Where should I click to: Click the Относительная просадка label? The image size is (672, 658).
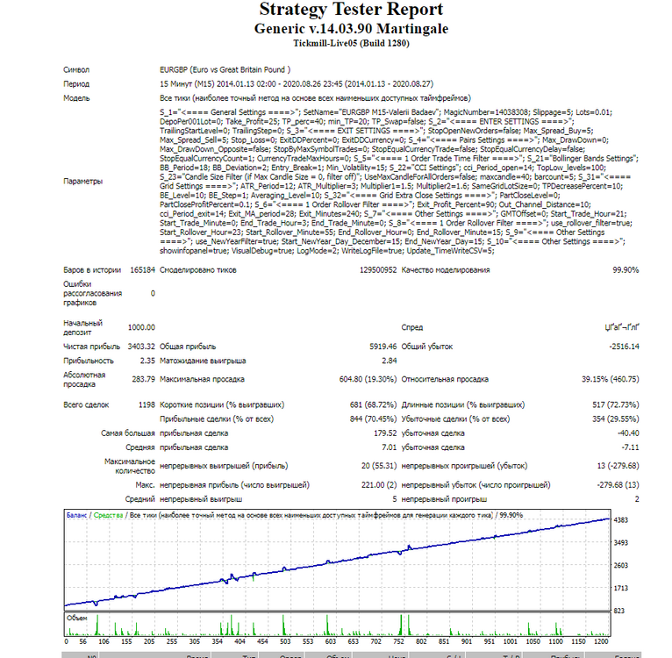445,379
